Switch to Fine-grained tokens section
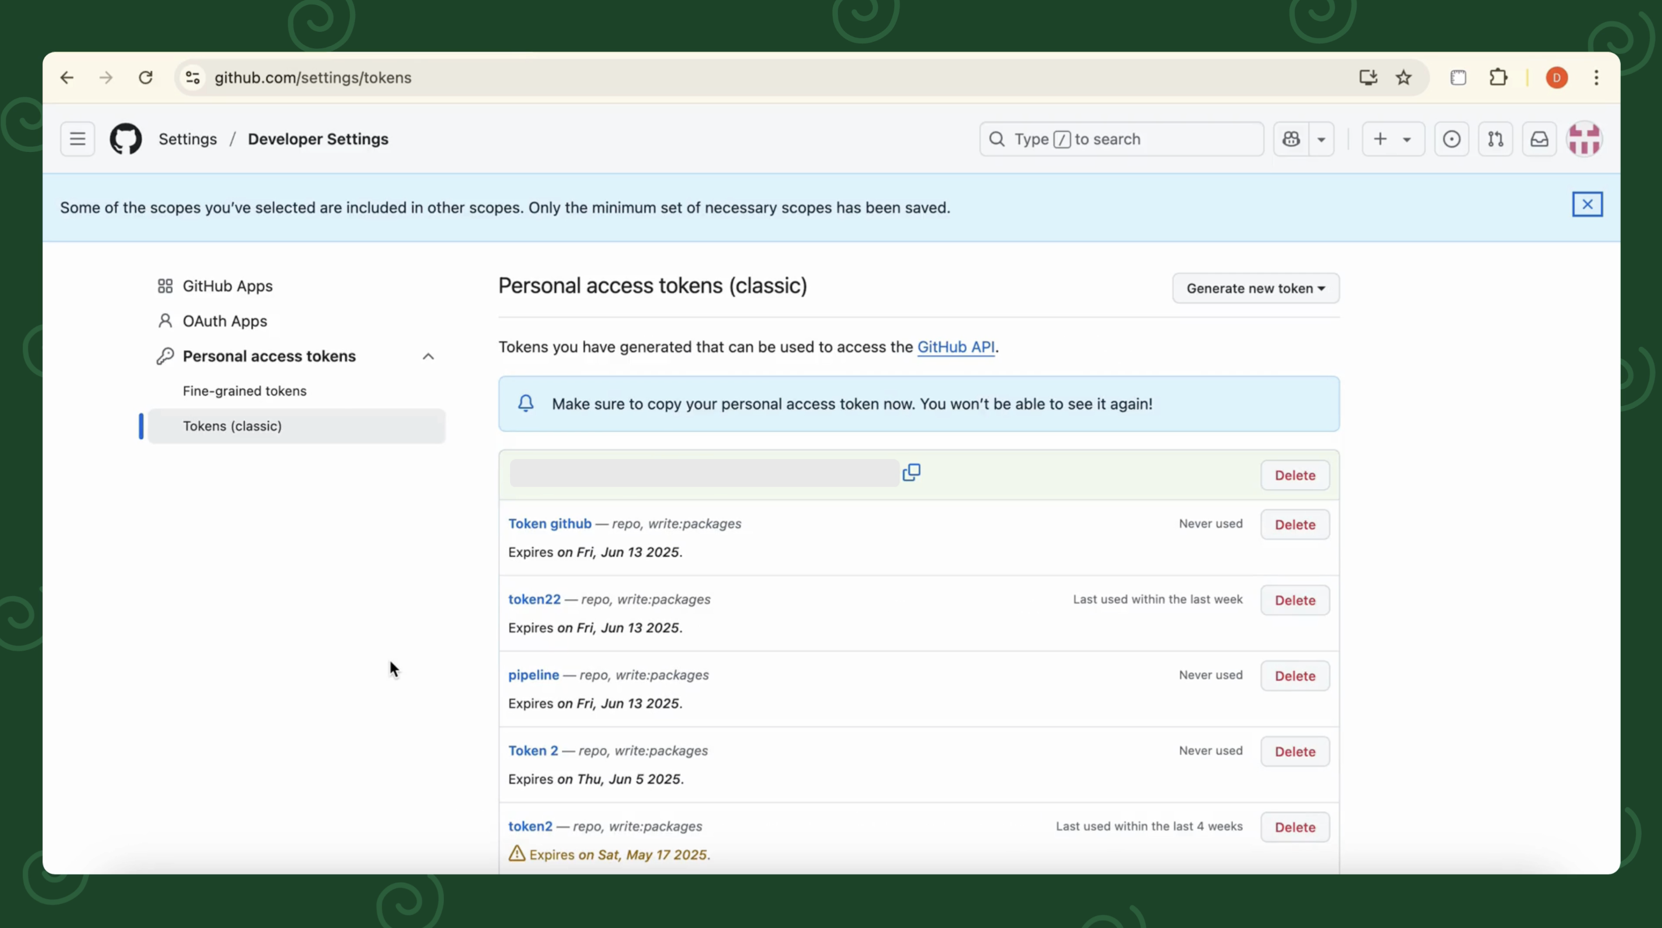Image resolution: width=1662 pixels, height=928 pixels. pos(244,390)
